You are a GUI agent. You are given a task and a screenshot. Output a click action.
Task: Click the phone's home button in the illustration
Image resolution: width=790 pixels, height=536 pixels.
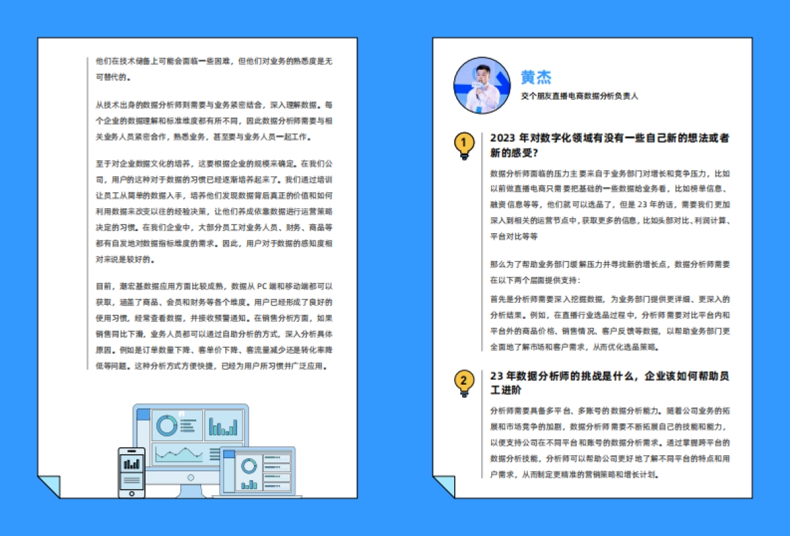click(x=132, y=493)
